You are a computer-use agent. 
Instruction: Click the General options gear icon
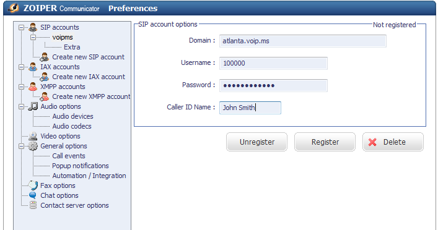(33, 146)
